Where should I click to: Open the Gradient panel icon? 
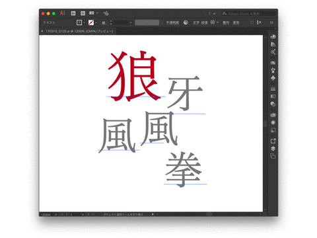(x=273, y=97)
